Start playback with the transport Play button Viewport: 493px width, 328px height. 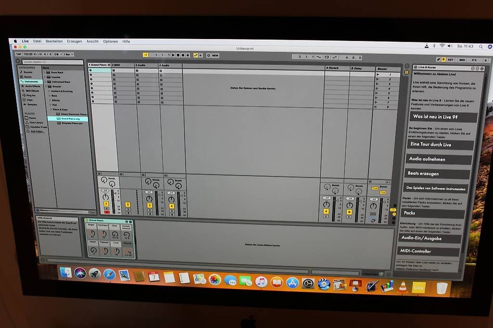[x=173, y=55]
